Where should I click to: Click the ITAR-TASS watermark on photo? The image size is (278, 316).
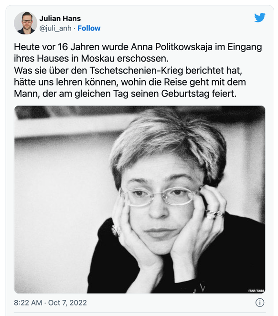coord(256,291)
